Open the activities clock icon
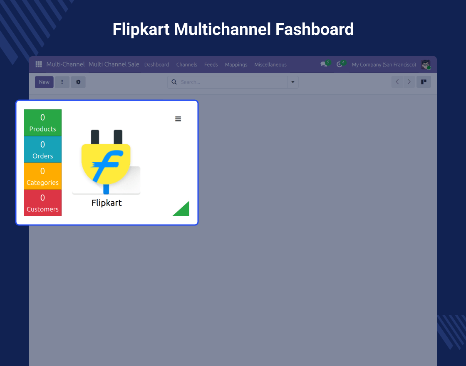The height and width of the screenshot is (366, 466). (x=340, y=64)
